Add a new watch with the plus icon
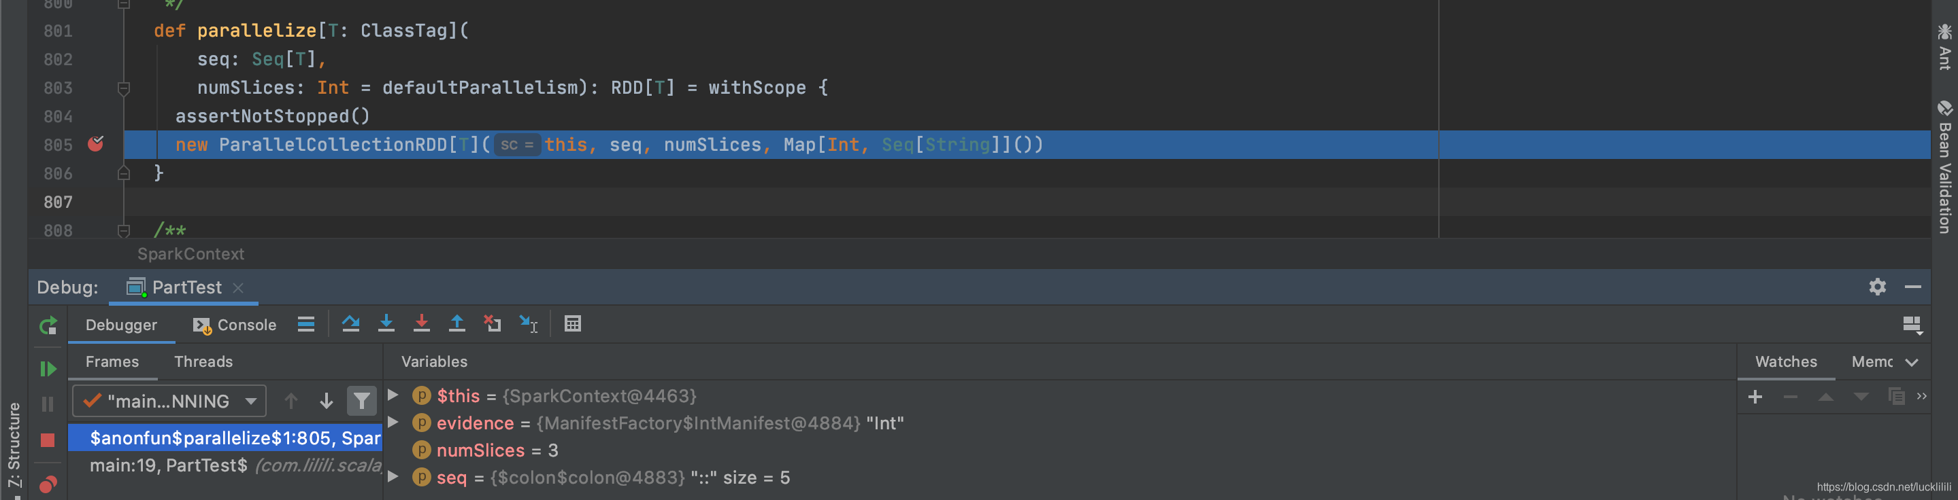 1755,397
